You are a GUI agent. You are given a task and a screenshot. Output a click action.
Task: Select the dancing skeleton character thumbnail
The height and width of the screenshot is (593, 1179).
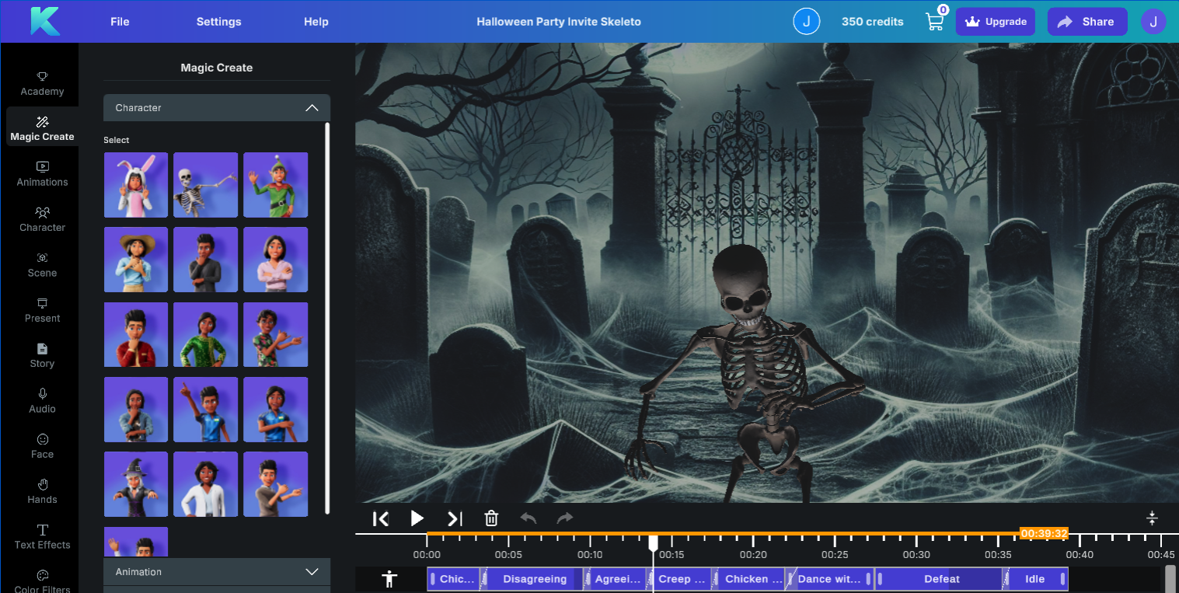pos(205,184)
